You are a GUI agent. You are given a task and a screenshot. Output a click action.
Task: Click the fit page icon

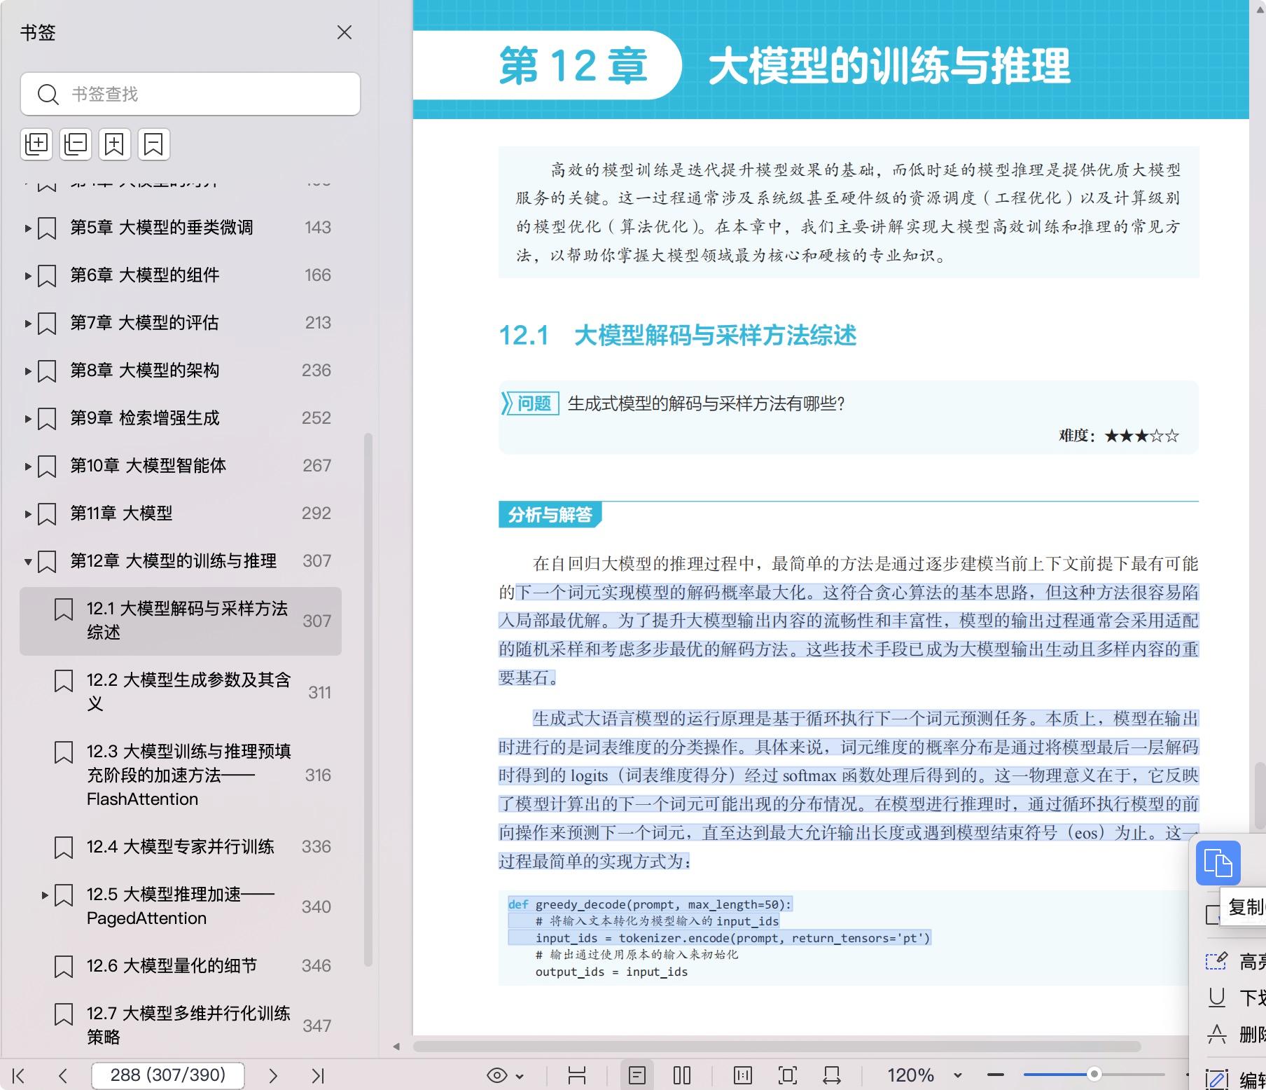788,1075
